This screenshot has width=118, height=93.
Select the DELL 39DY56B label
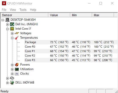point(25,83)
